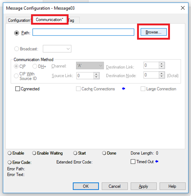Click the blue arrow beside Cache Connections
Screen dimensions: 191x196
(x=123, y=89)
